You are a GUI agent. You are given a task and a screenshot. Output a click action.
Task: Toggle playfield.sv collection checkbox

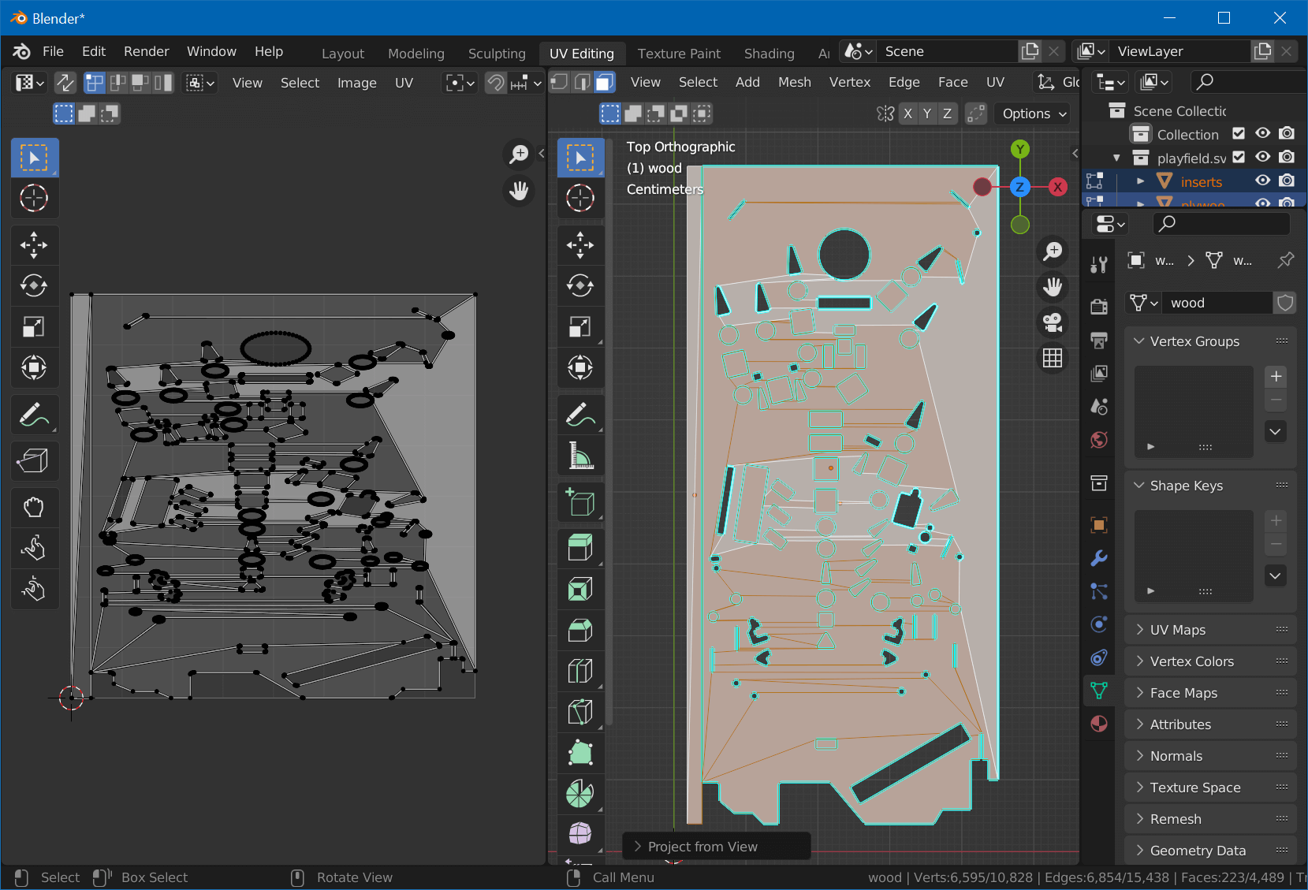point(1239,158)
